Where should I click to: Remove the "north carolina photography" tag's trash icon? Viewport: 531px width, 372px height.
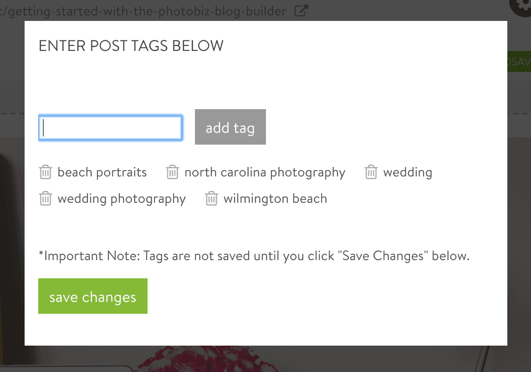tap(173, 172)
